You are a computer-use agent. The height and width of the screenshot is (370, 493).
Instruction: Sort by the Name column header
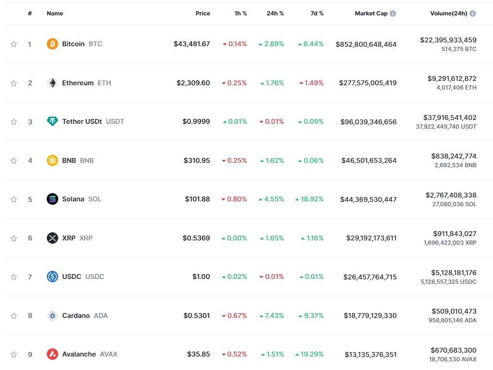point(55,13)
